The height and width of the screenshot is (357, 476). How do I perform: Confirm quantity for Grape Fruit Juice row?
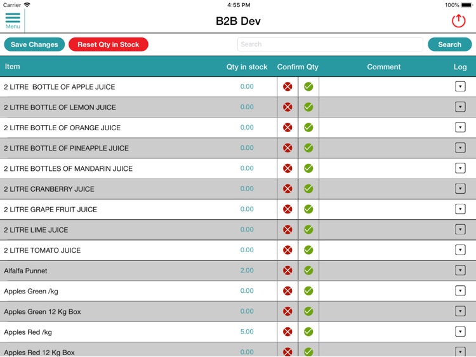click(x=308, y=209)
